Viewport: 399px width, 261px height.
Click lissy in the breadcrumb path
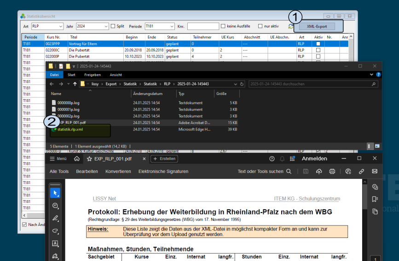(x=95, y=84)
